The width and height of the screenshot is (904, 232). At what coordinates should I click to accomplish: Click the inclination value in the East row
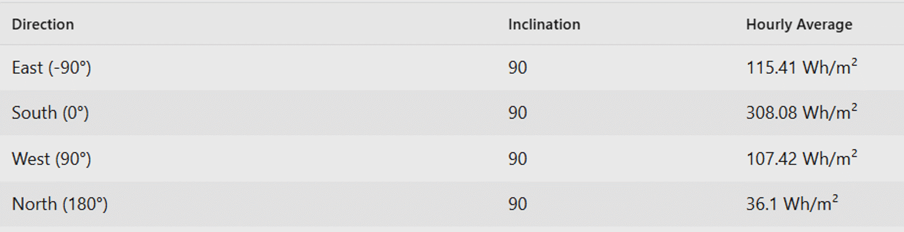[517, 68]
